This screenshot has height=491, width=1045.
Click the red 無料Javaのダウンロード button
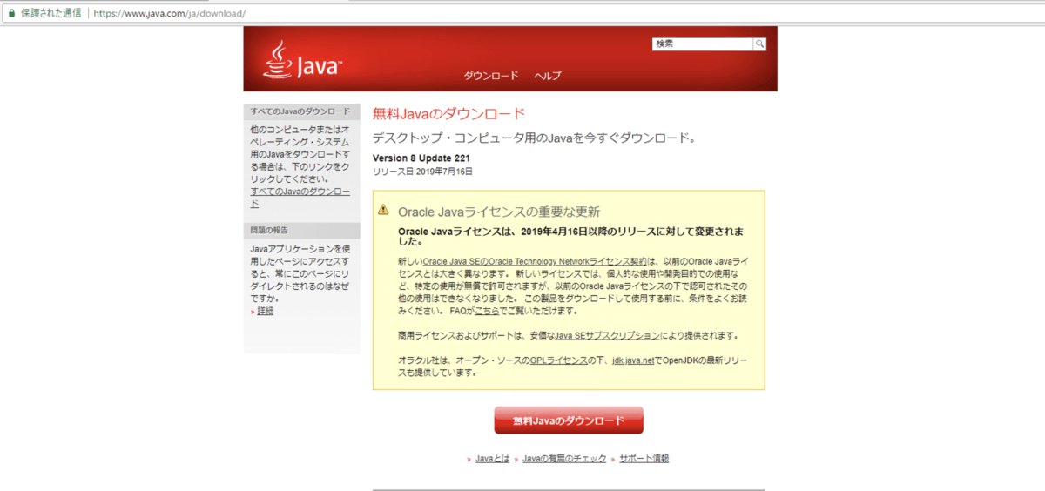(x=569, y=420)
